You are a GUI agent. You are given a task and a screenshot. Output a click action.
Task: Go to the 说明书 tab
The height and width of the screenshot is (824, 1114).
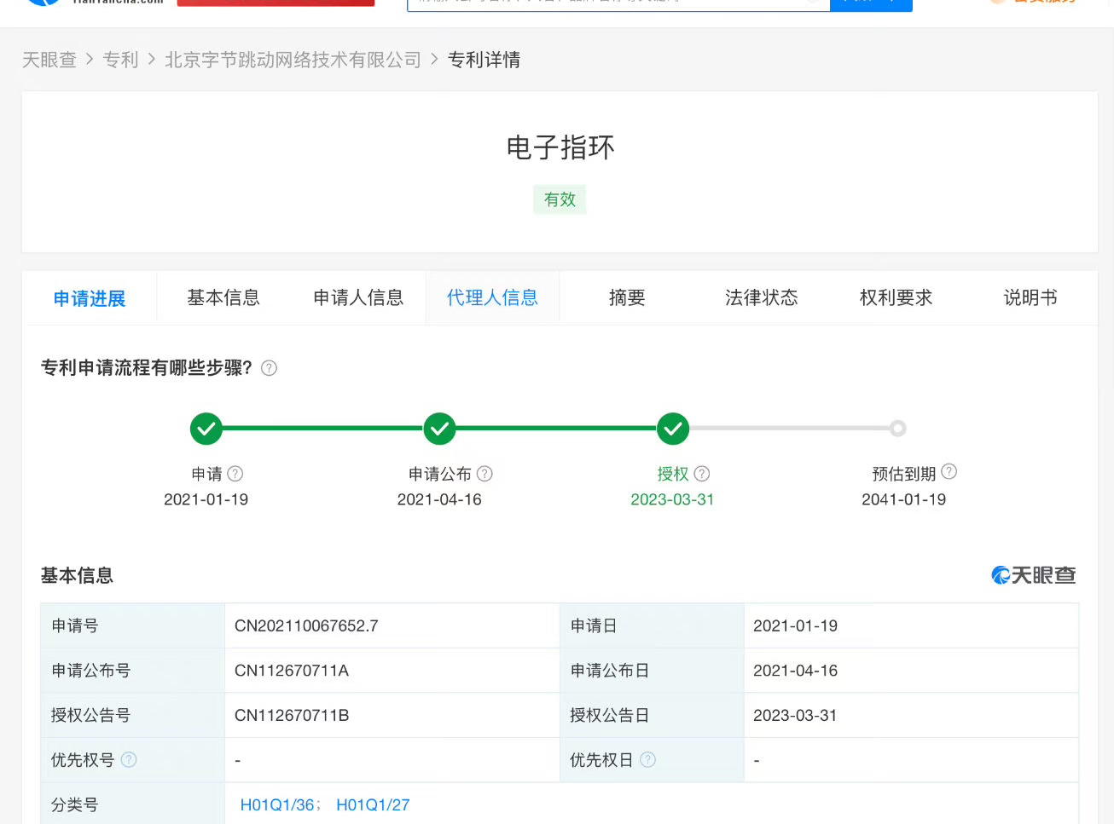click(1030, 297)
